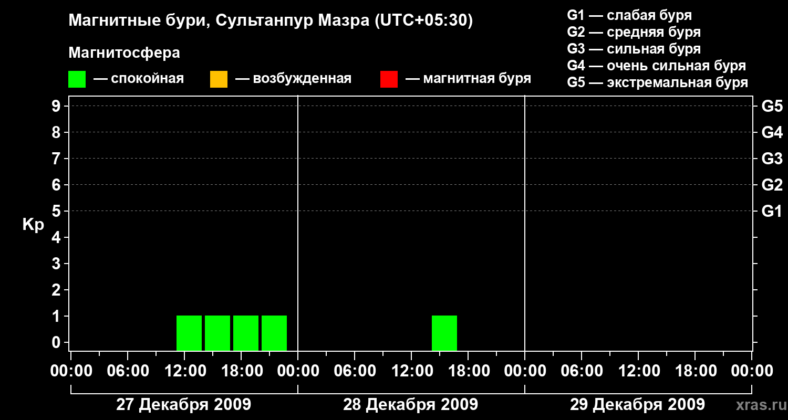Click the '27 Декабря 2009' date label
Screen dimensions: 788x420
point(183,405)
